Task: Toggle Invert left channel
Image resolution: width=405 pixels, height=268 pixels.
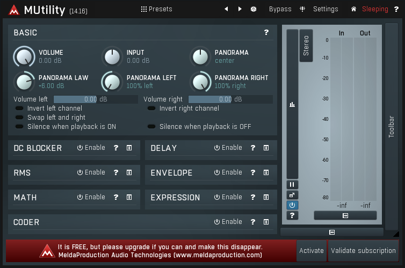Action: pos(20,108)
